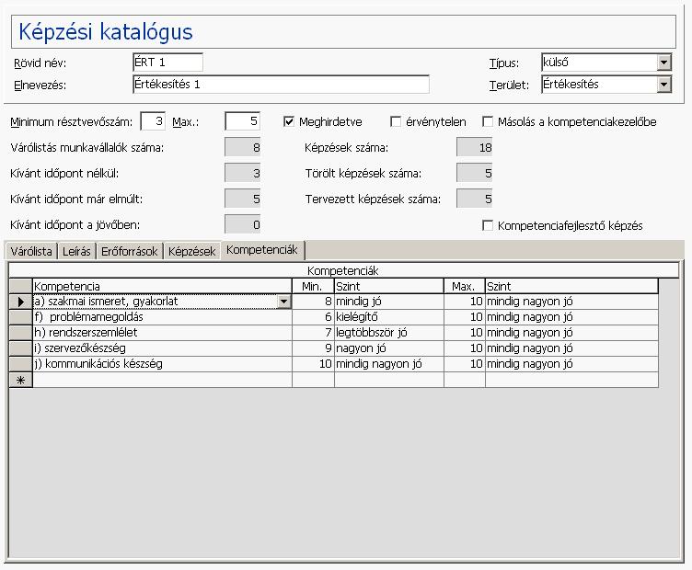Select the Erőforrások tab
The height and width of the screenshot is (570, 692).
pyautogui.click(x=130, y=251)
